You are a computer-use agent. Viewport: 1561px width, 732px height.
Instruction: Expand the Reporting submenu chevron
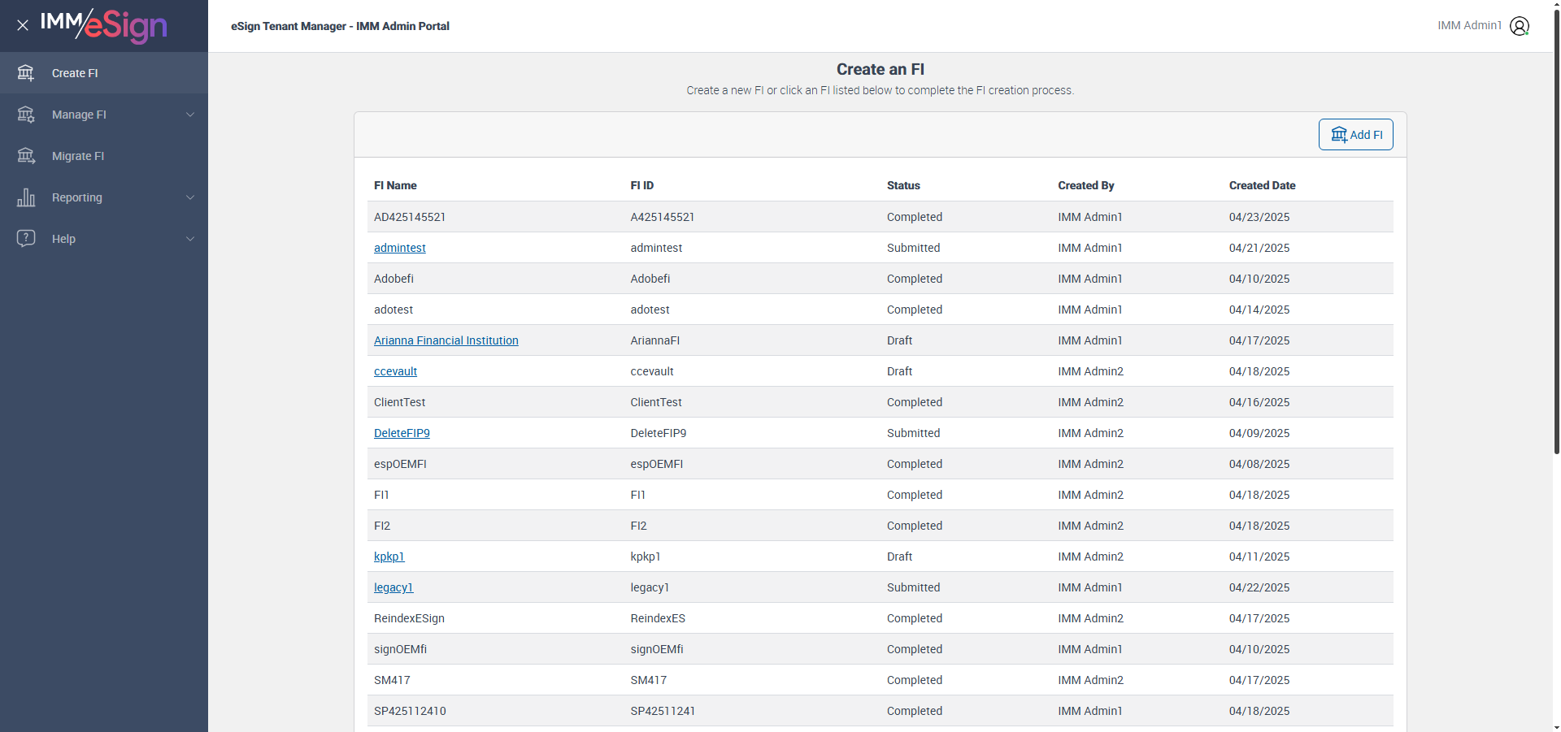(x=190, y=197)
